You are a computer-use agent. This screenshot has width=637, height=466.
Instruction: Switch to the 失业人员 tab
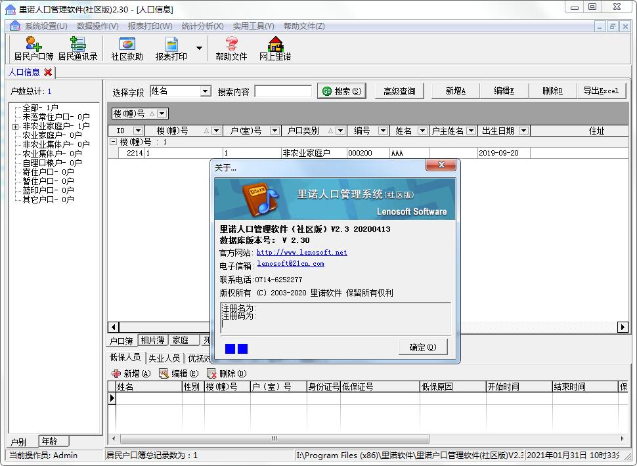tap(164, 358)
